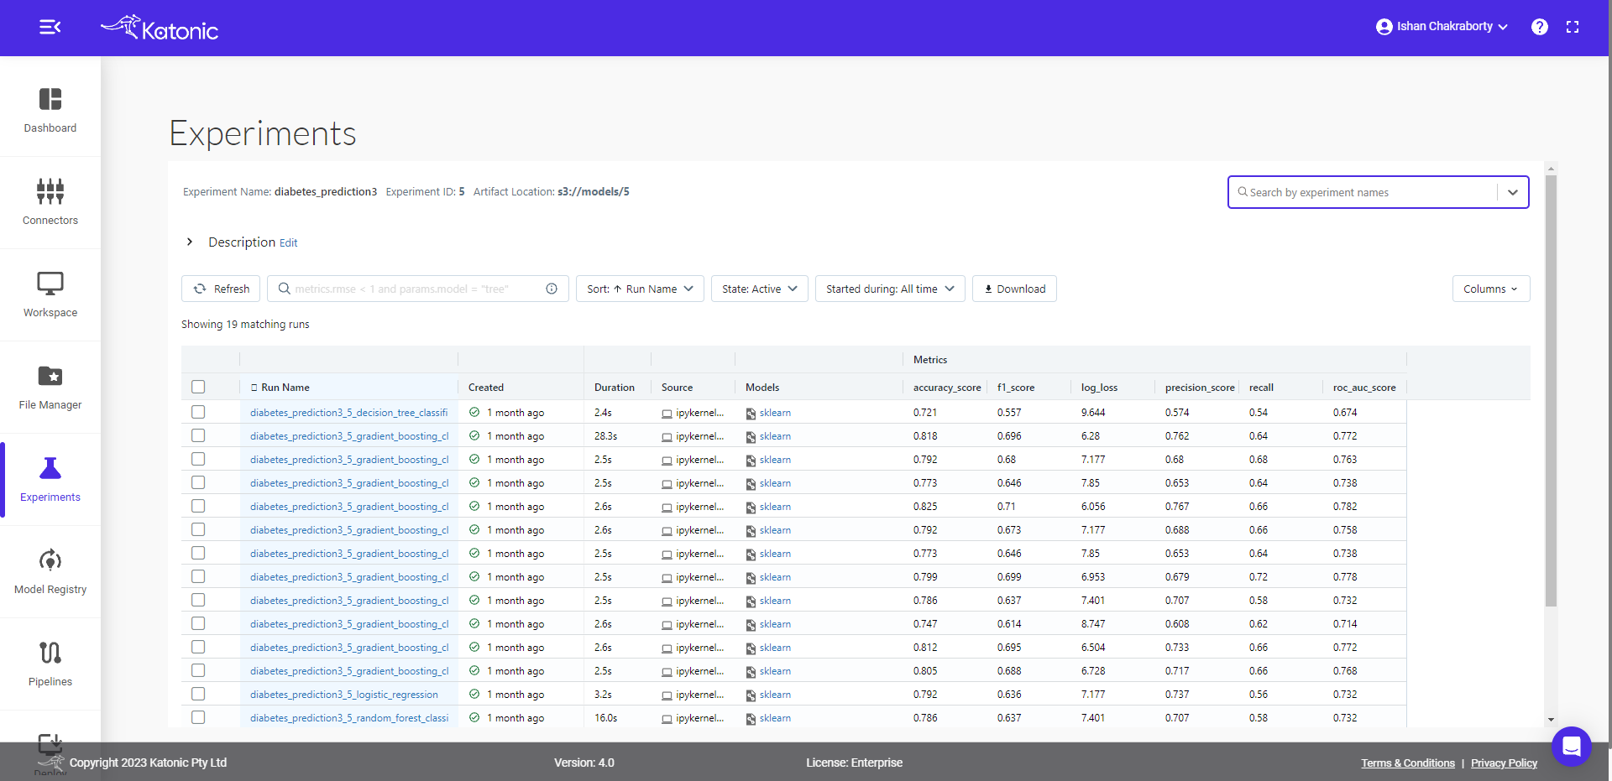Collapse the sidebar with the hamburger menu icon
The height and width of the screenshot is (781, 1612).
tap(50, 27)
